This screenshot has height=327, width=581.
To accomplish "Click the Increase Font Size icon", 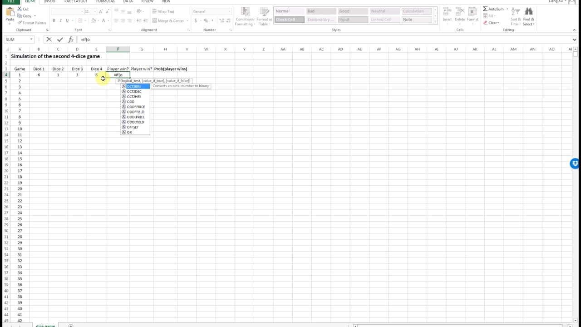I will [100, 11].
